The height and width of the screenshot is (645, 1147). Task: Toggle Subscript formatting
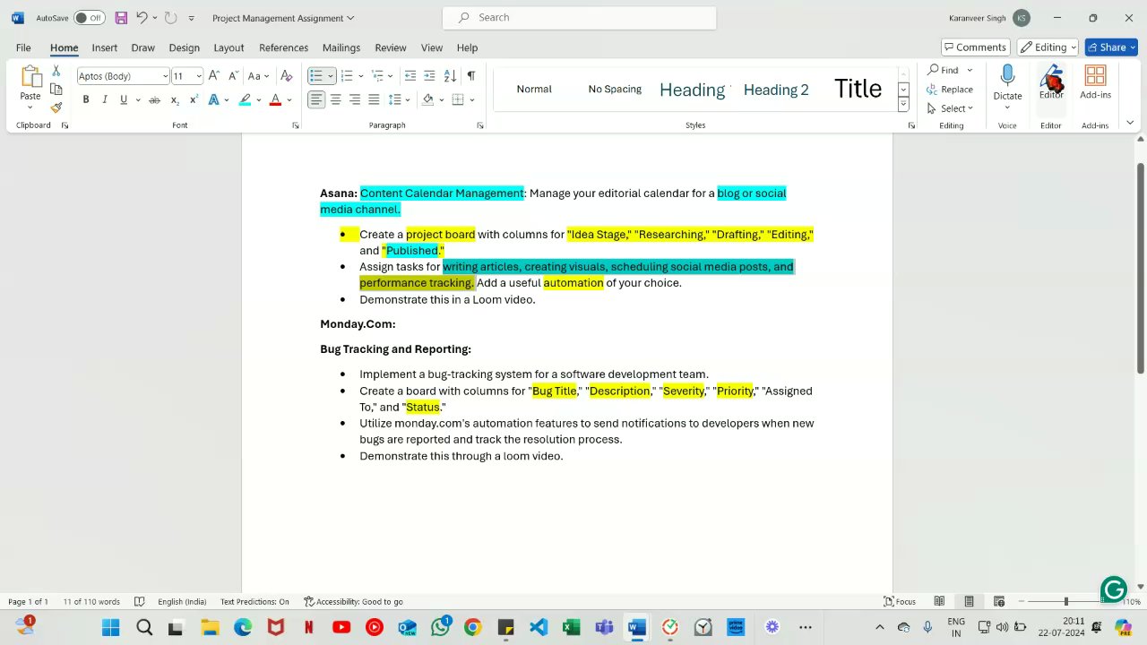tap(175, 99)
